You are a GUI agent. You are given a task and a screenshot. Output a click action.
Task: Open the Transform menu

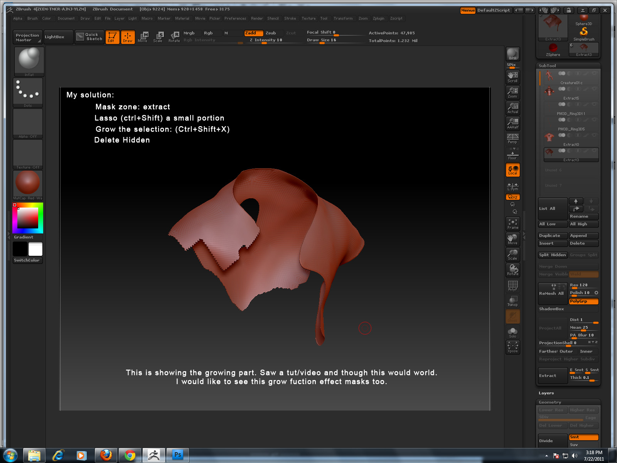click(x=343, y=19)
